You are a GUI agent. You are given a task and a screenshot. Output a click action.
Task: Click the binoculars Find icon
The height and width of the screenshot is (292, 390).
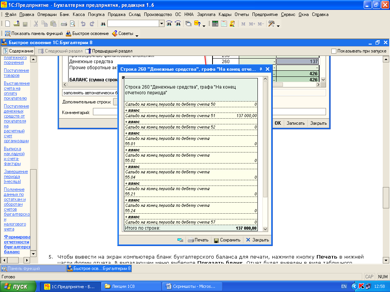tap(103, 24)
